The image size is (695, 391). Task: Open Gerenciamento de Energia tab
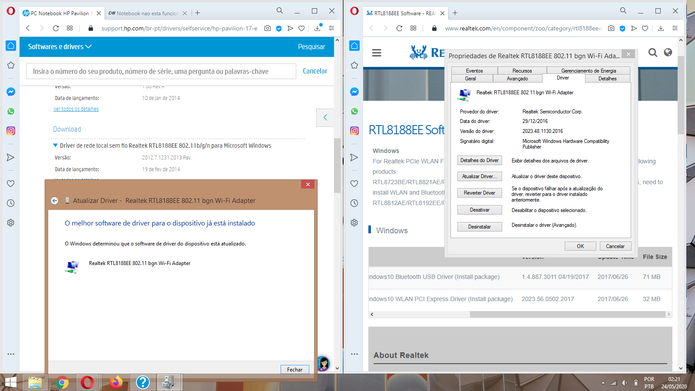click(589, 71)
